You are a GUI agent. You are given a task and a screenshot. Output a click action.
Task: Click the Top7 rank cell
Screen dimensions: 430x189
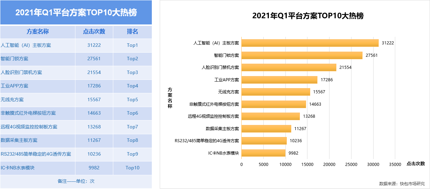[x=133, y=127]
